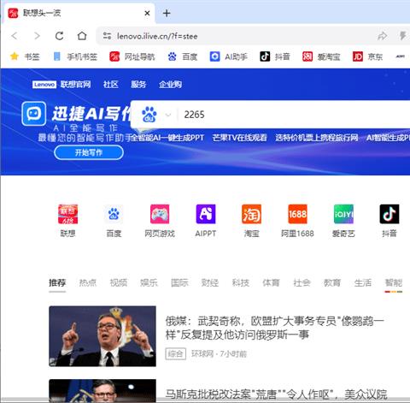
Task: Open the 淘宝 shortcut icon
Action: point(251,214)
